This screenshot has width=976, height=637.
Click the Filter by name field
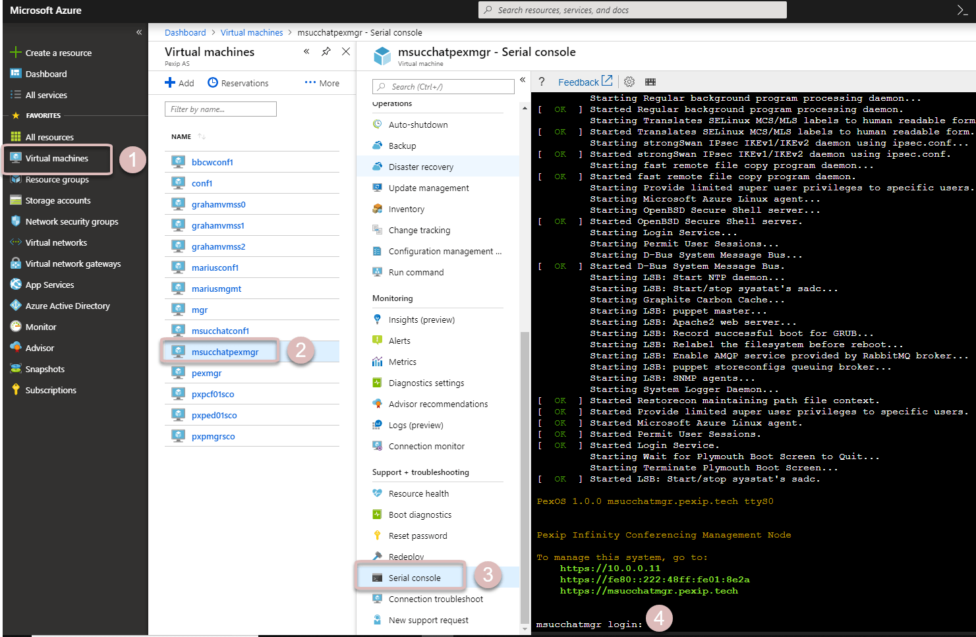(x=220, y=109)
